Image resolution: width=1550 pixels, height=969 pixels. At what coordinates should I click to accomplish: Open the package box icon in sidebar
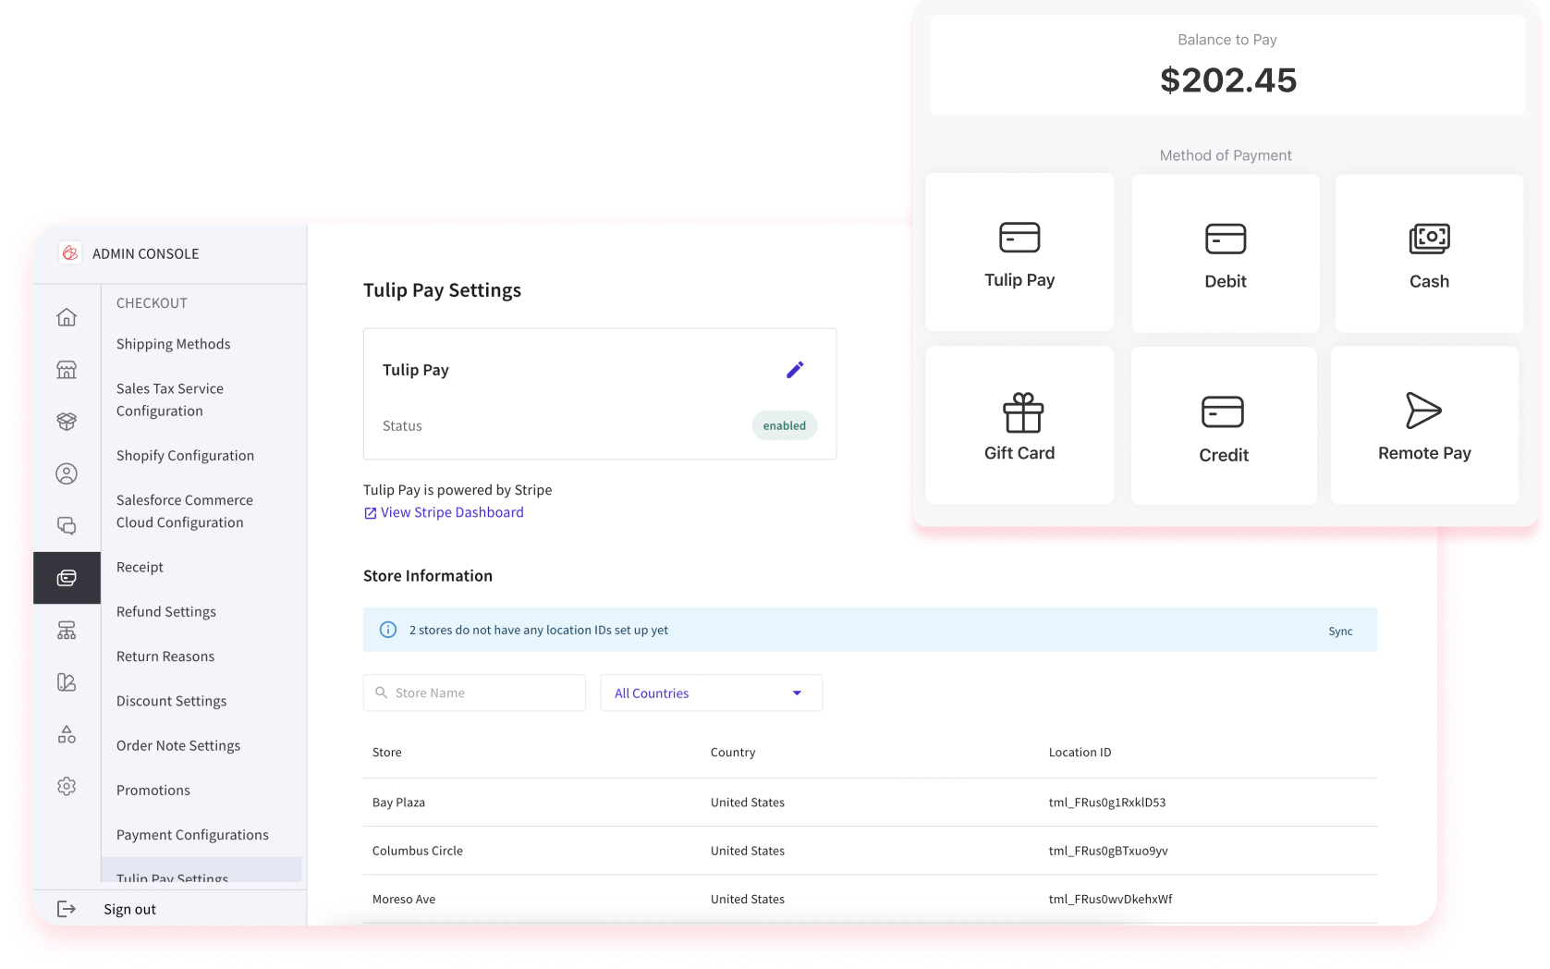coord(67,422)
